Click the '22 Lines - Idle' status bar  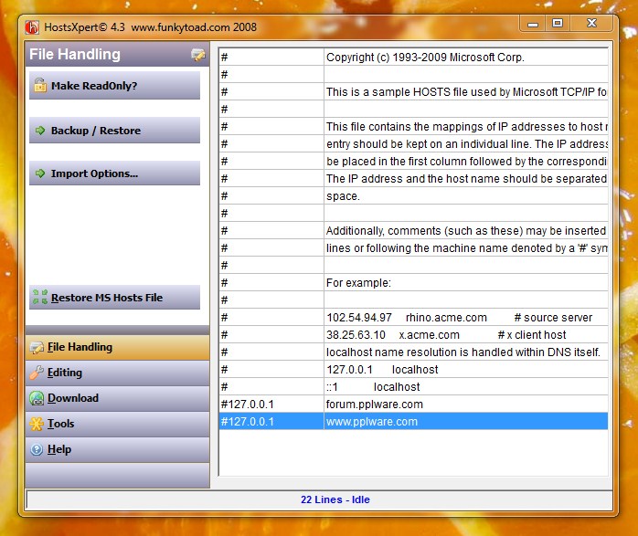point(319,499)
